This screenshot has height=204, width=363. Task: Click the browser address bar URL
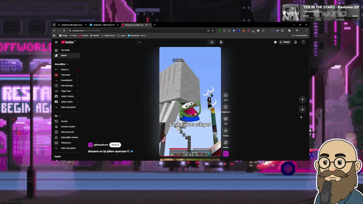(86, 31)
